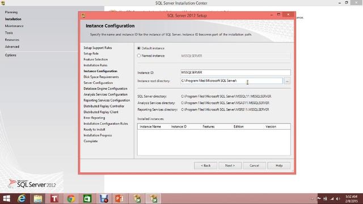Select the Default instance radio button
The image size is (363, 204).
click(138, 48)
